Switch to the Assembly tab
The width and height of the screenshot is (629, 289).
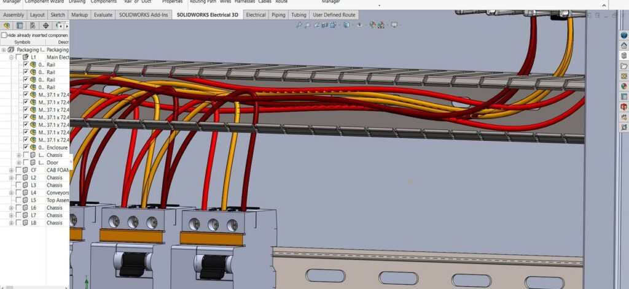pos(14,15)
